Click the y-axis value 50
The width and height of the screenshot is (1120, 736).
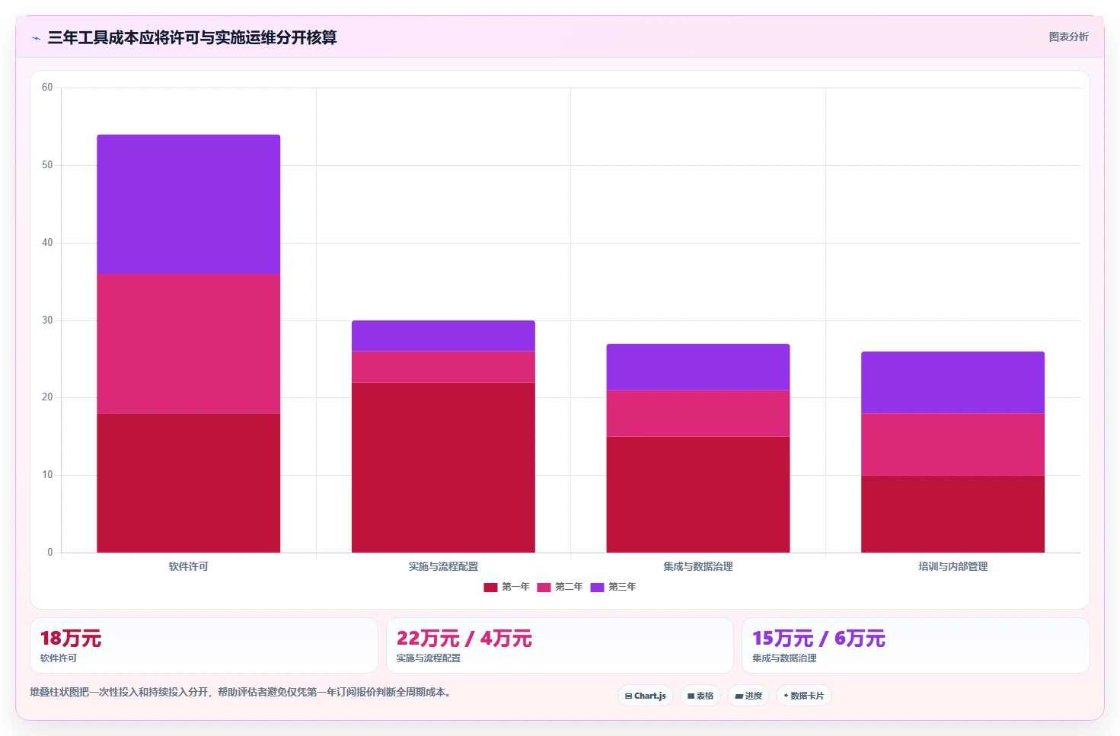pos(47,165)
